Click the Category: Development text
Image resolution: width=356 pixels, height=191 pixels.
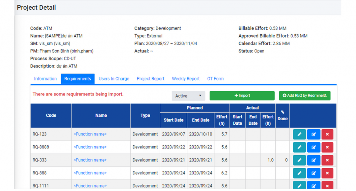click(x=157, y=28)
